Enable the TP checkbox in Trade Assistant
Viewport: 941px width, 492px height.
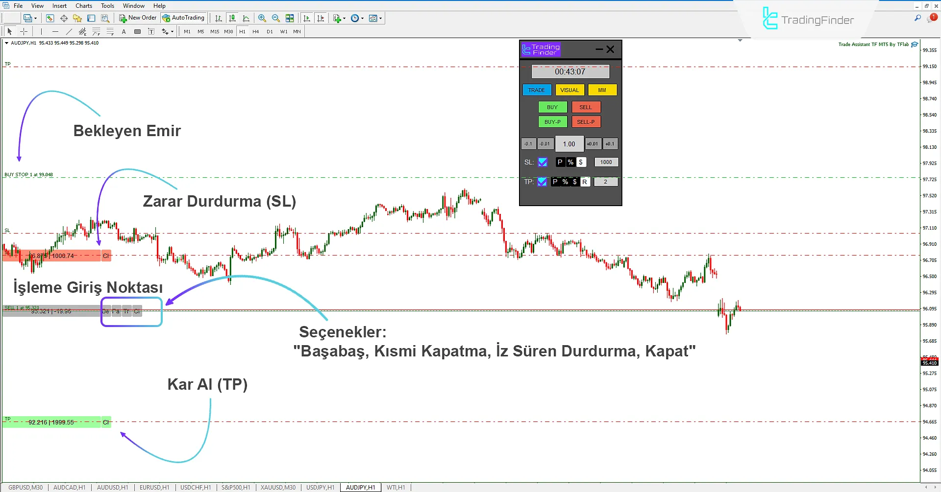tap(542, 182)
